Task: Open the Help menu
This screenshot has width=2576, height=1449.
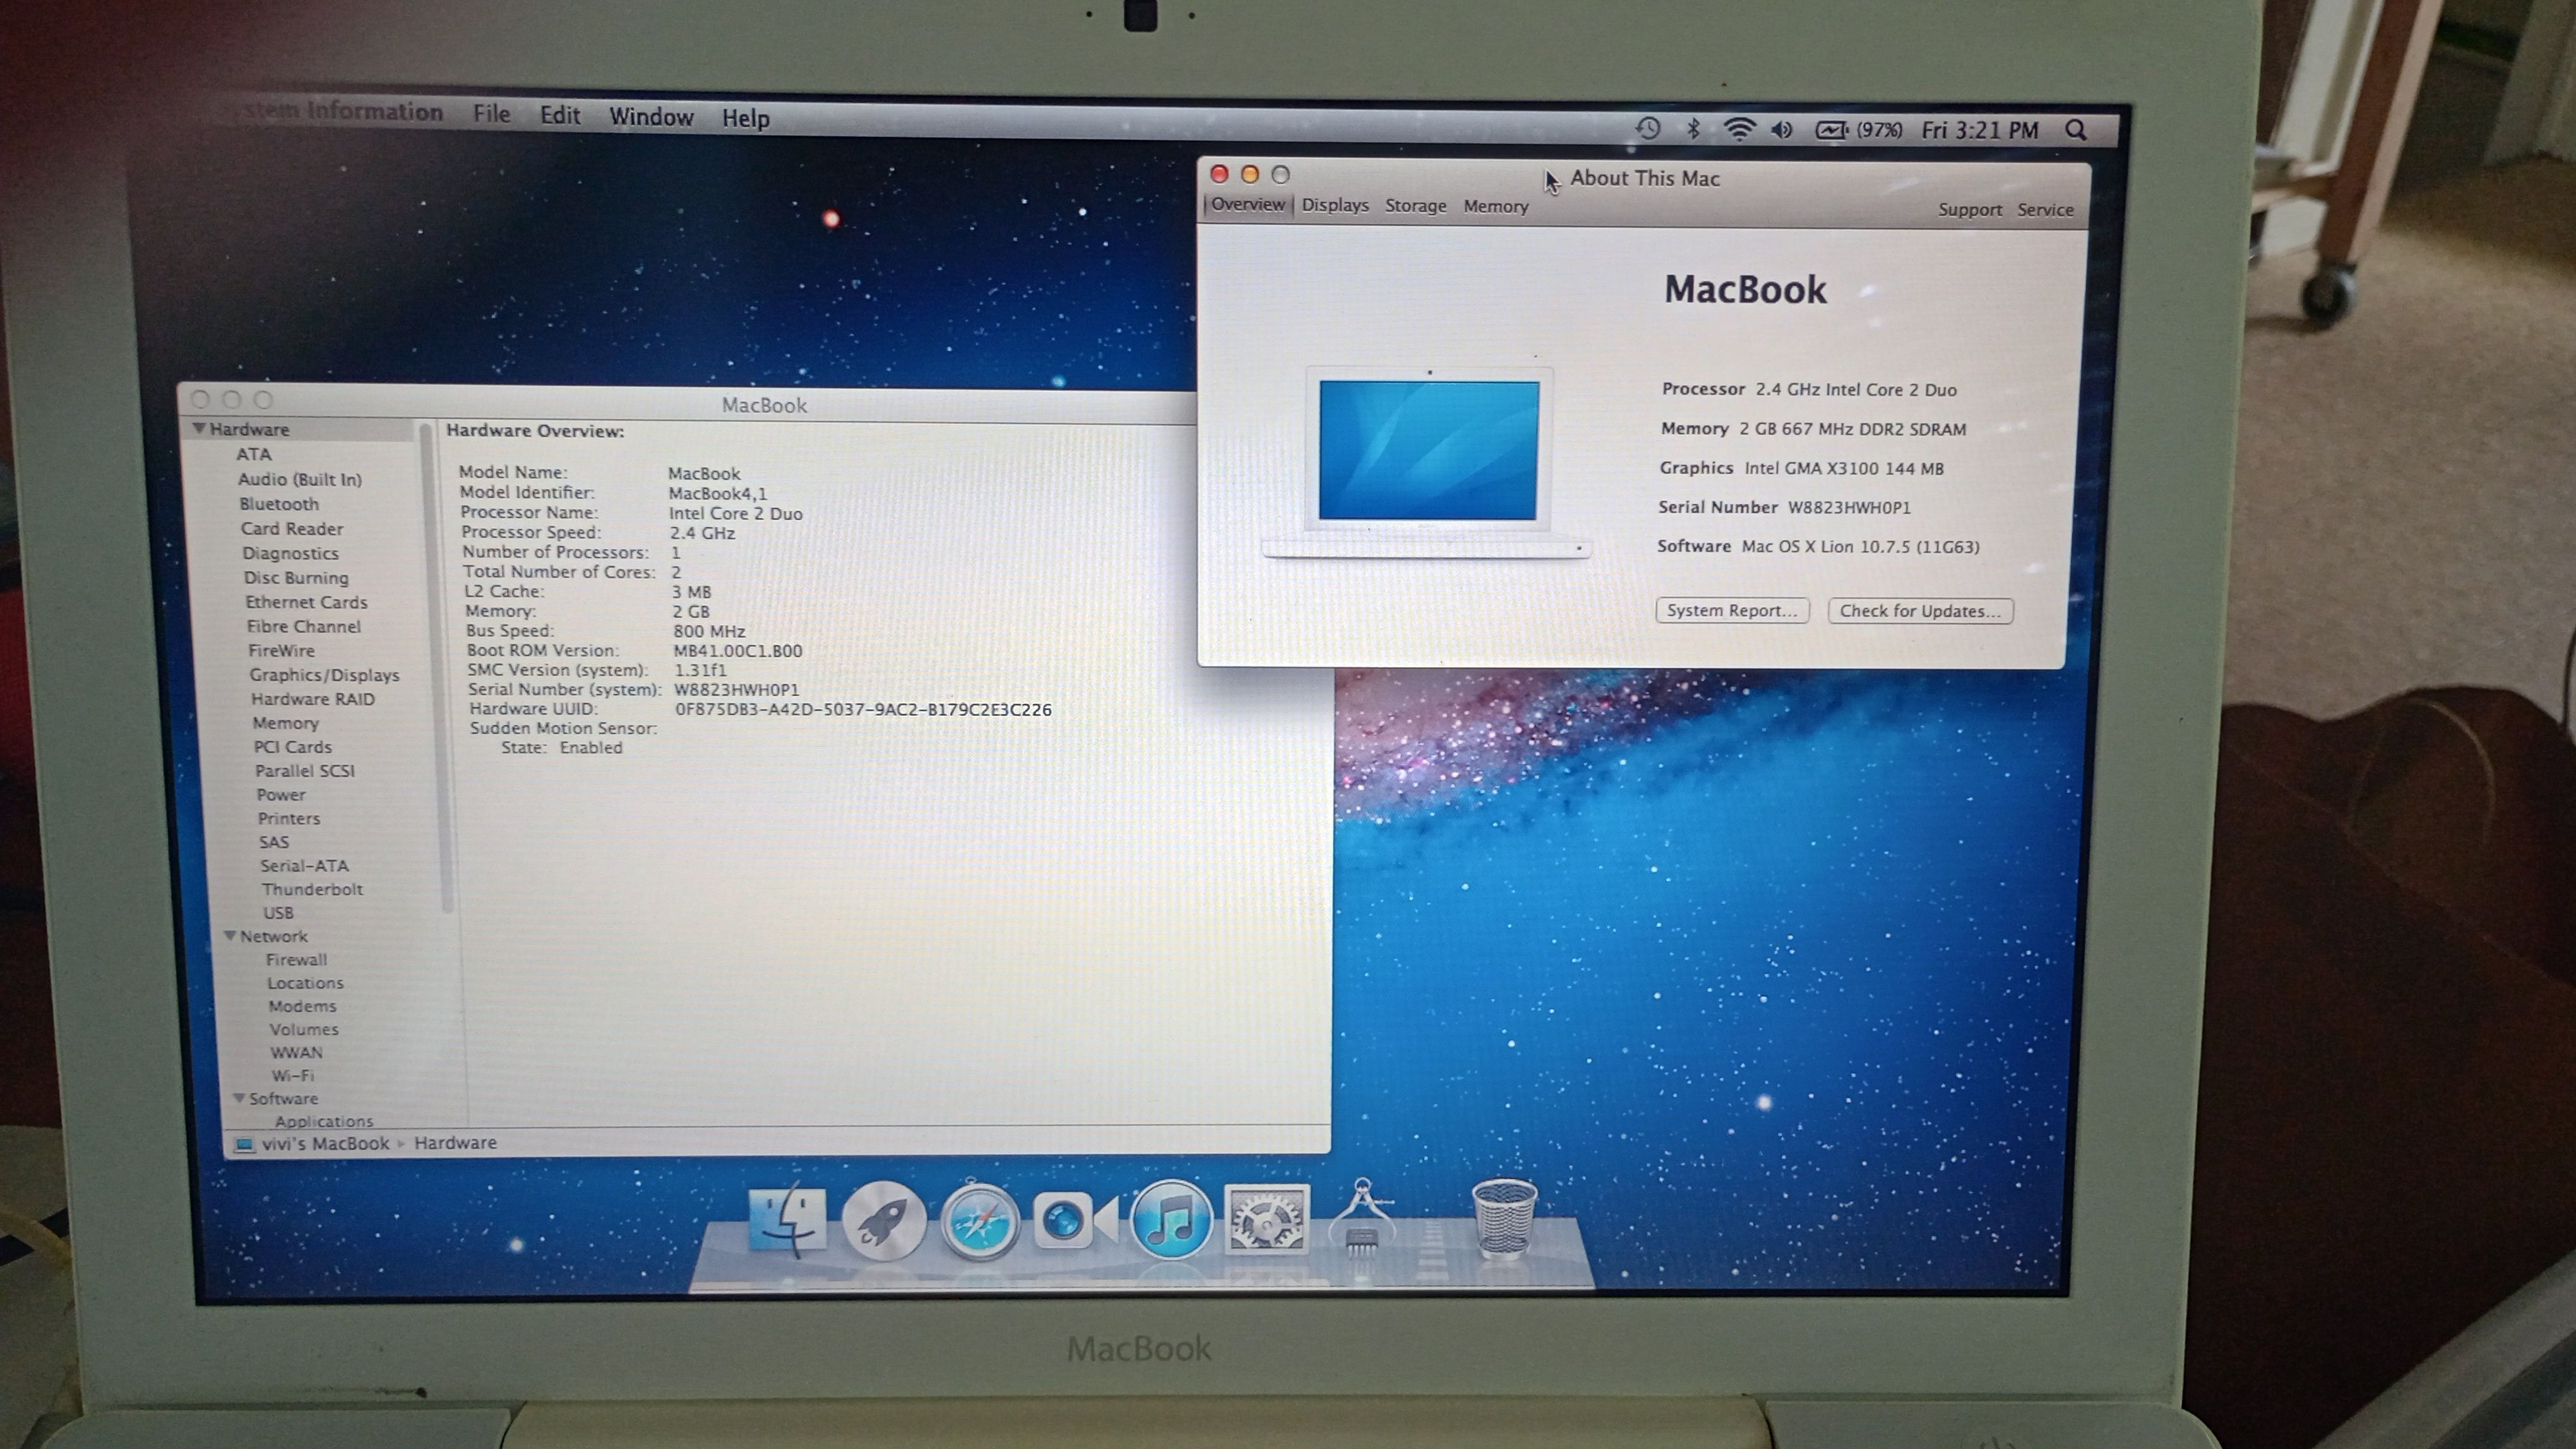Action: tap(746, 118)
